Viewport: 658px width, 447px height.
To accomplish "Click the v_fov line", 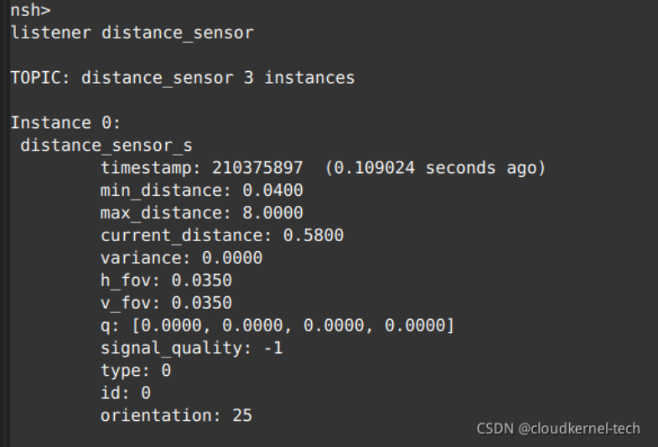I will (x=166, y=302).
